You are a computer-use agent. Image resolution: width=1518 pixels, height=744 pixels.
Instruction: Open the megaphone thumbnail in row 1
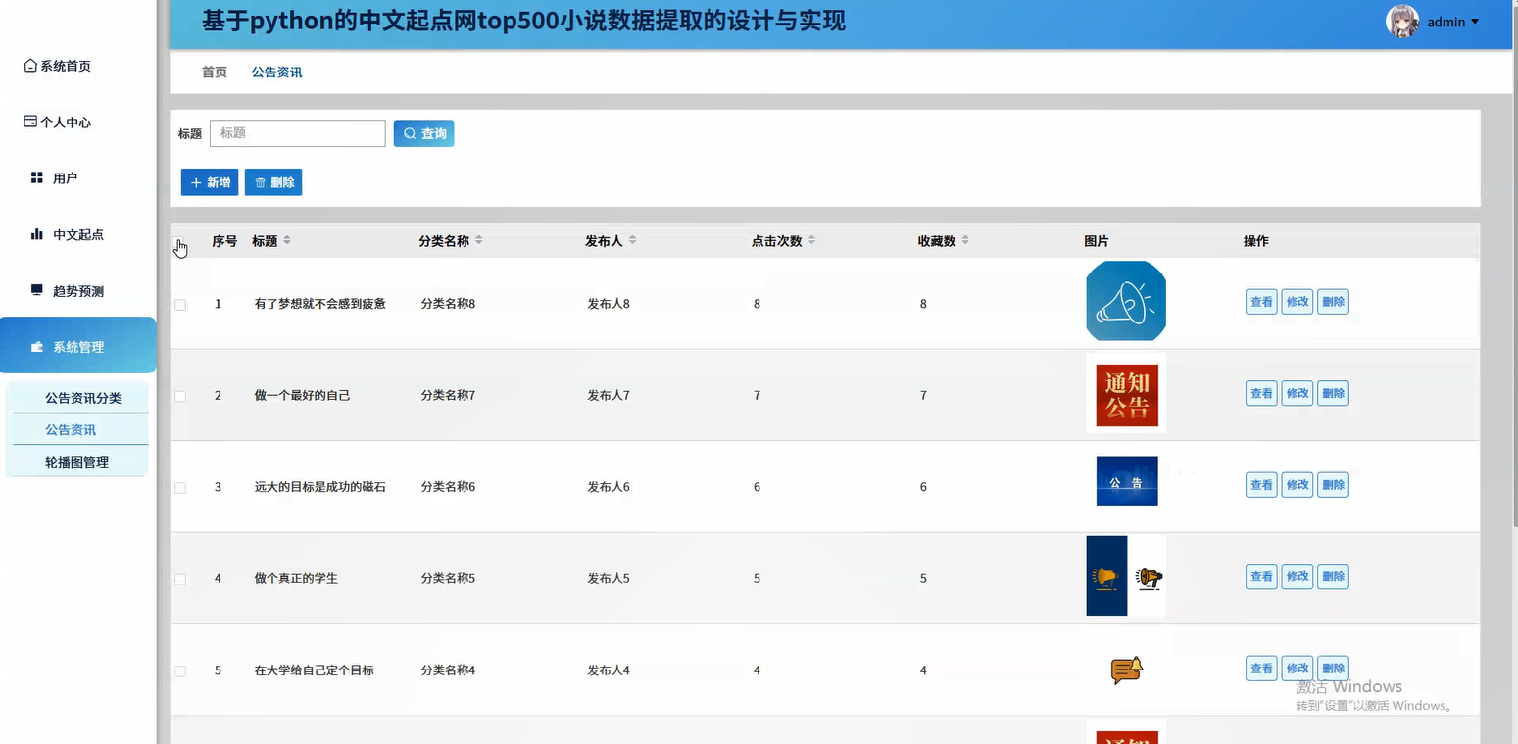pyautogui.click(x=1126, y=301)
